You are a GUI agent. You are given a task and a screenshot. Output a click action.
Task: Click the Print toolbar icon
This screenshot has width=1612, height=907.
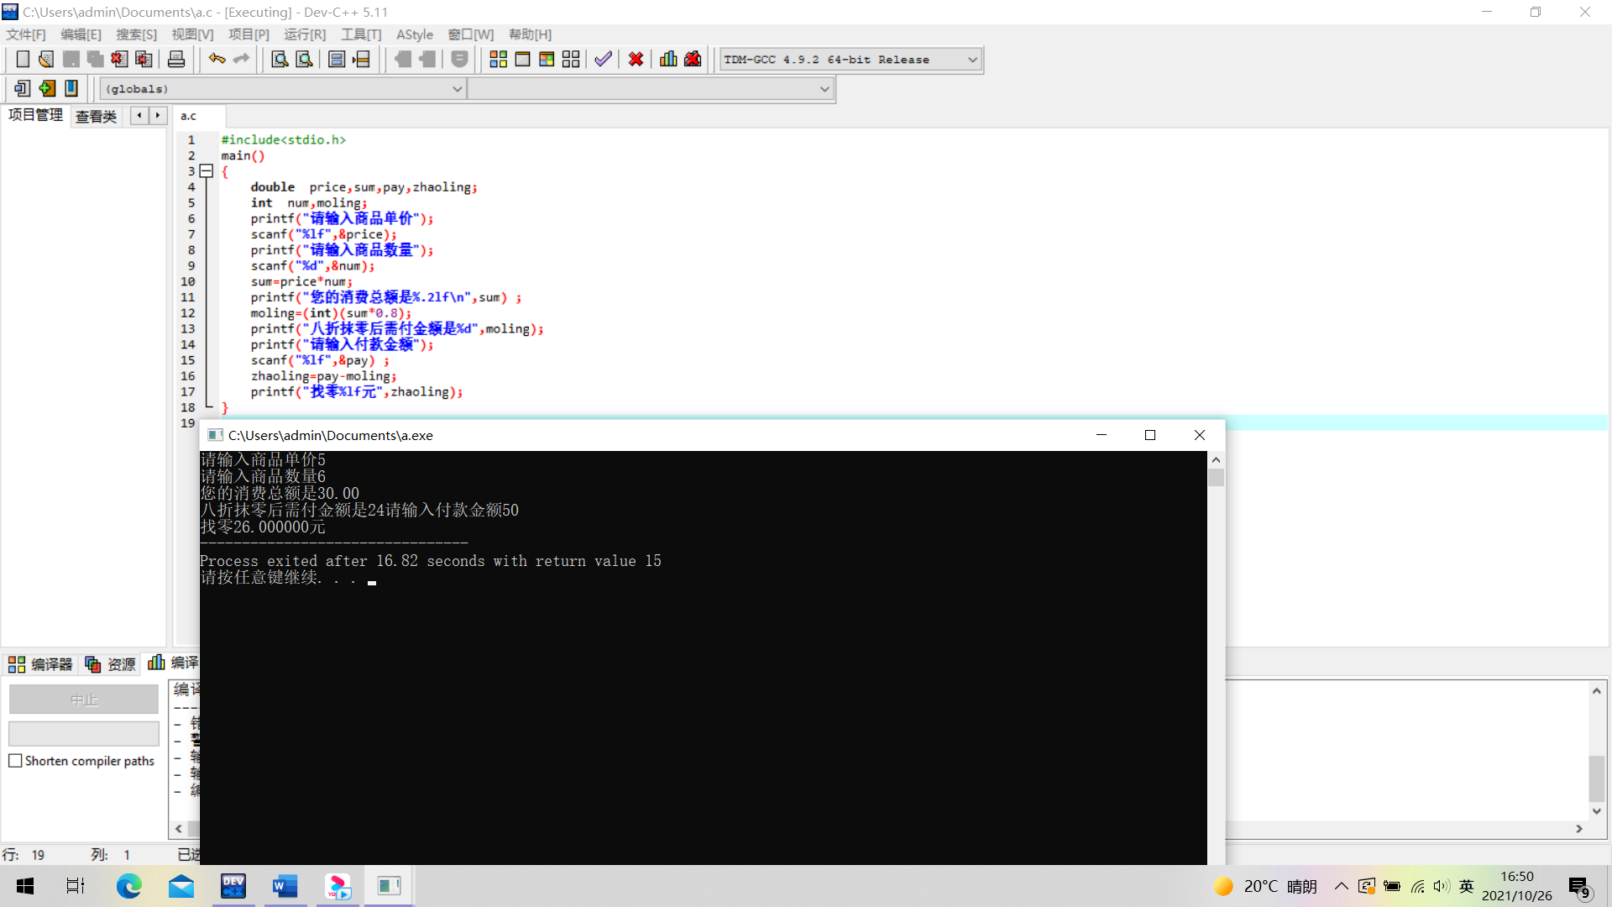(x=176, y=60)
